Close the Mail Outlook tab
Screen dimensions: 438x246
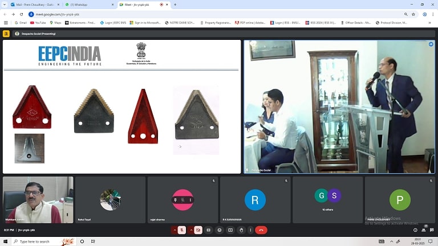[x=58, y=5]
